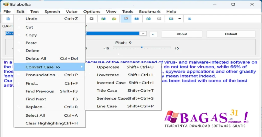This screenshot has height=137, width=262.
Task: Click the text 'spyware applications and other ghastly'
Action: (211, 72)
